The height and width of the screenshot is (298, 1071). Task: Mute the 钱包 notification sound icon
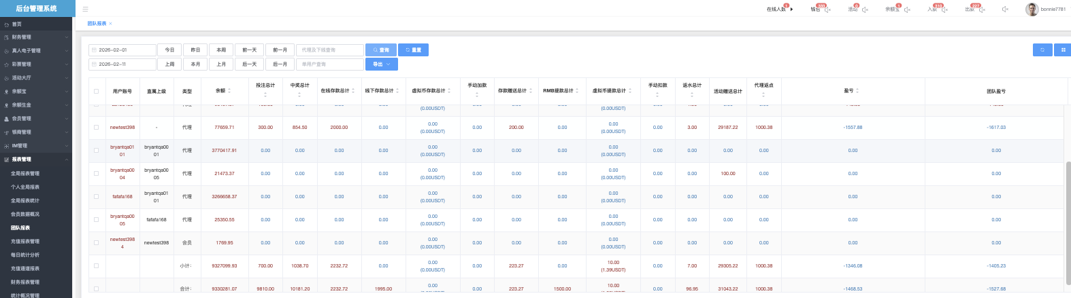tap(827, 10)
